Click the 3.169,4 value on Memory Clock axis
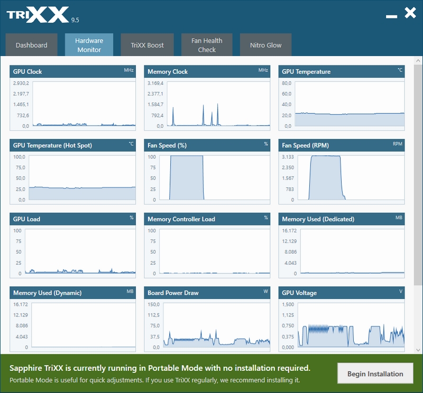The height and width of the screenshot is (393, 423). (155, 83)
